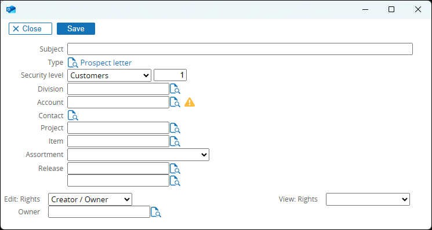
Task: Expand the Edit Rights Creator / Owner dropdown
Action: [x=90, y=199]
